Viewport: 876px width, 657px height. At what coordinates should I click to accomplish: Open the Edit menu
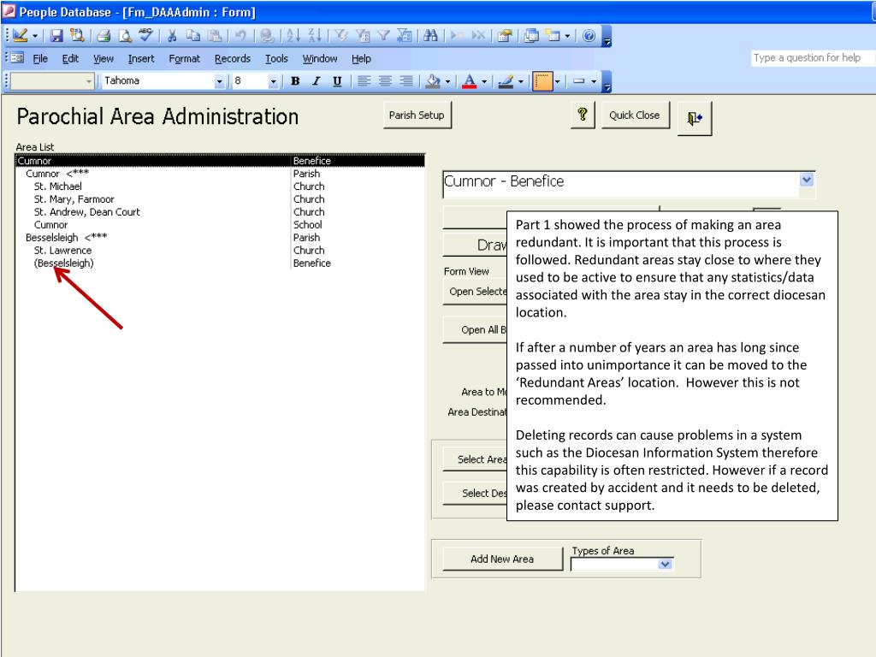click(x=70, y=59)
